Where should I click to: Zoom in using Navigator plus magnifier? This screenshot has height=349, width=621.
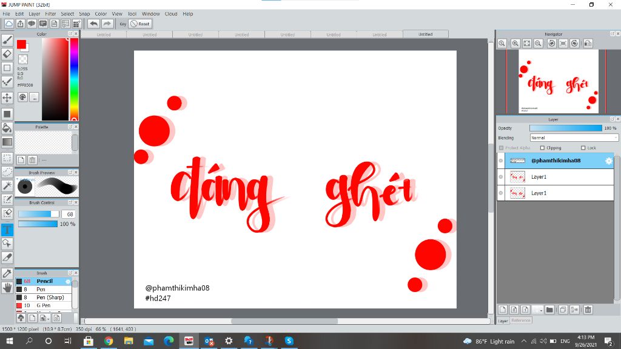515,43
